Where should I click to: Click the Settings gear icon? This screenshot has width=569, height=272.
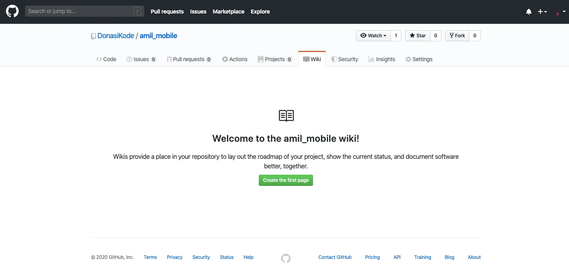click(408, 59)
